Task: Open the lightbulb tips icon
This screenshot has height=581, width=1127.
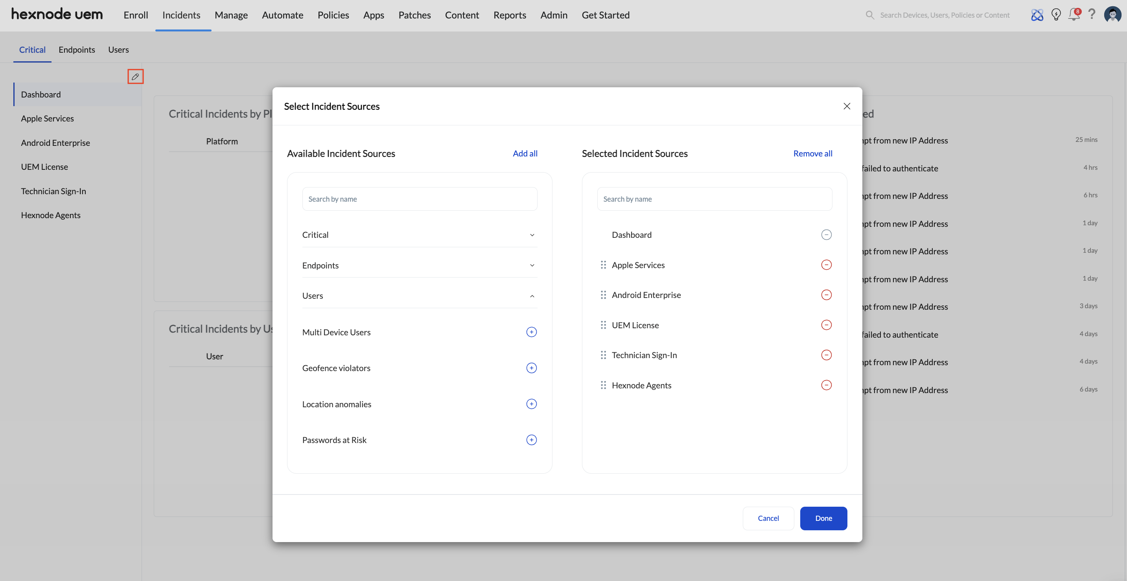Action: [1056, 15]
